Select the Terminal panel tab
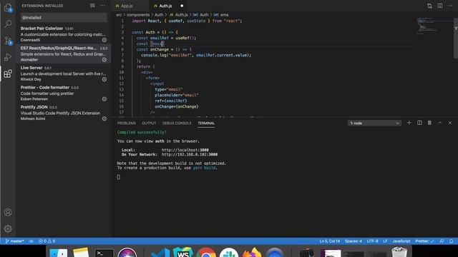Image resolution: width=458 pixels, height=257 pixels. pos(206,124)
